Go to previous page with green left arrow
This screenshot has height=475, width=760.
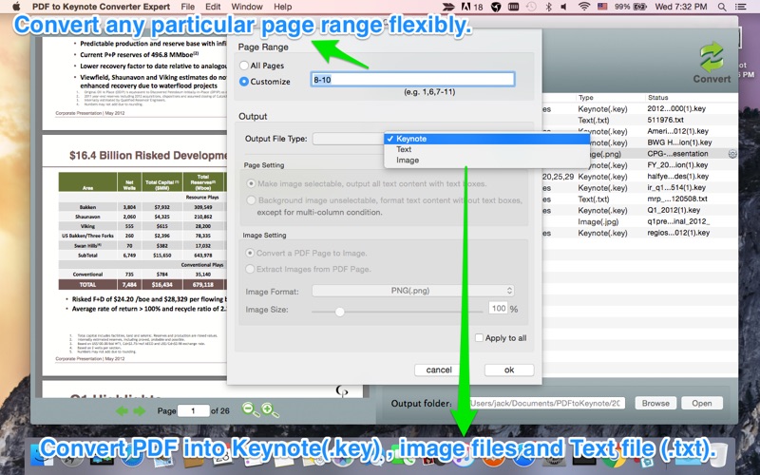tap(123, 411)
